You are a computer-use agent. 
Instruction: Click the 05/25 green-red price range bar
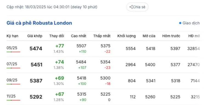[x=13, y=52]
